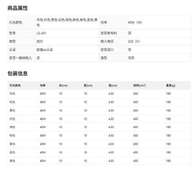Click the 花形 shape value
Image resolution: width=194 pixels, height=172 pixels.
tap(131, 58)
